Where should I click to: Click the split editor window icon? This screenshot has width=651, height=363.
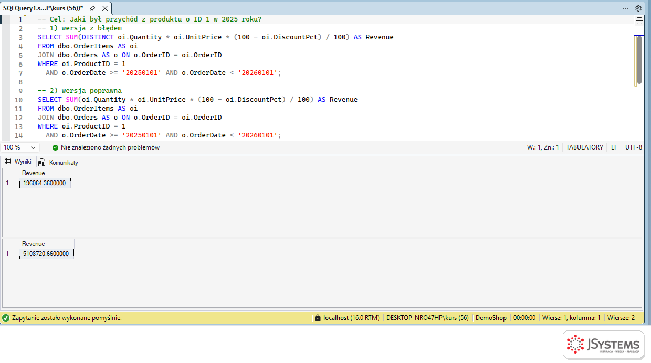point(639,21)
